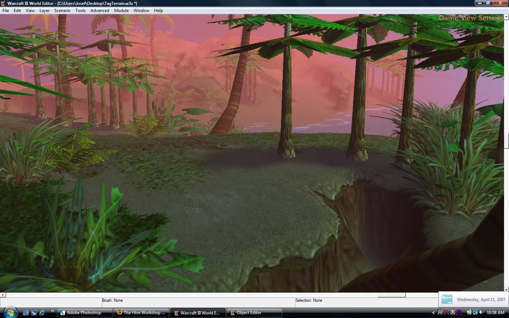Click the taskbar clock showing 10:58 AM
The height and width of the screenshot is (318, 509).
coord(496,313)
